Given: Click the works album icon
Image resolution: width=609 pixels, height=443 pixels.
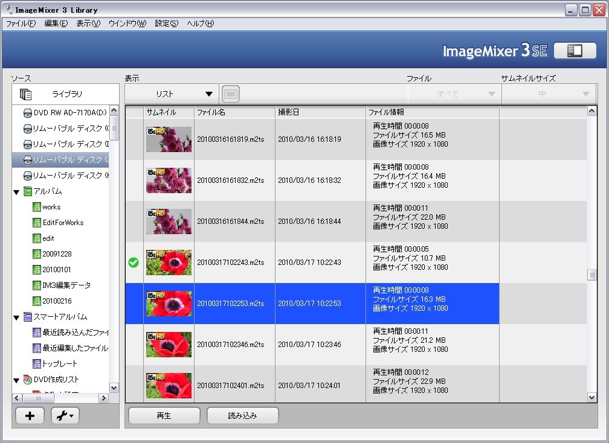Looking at the screenshot, I should (36, 207).
